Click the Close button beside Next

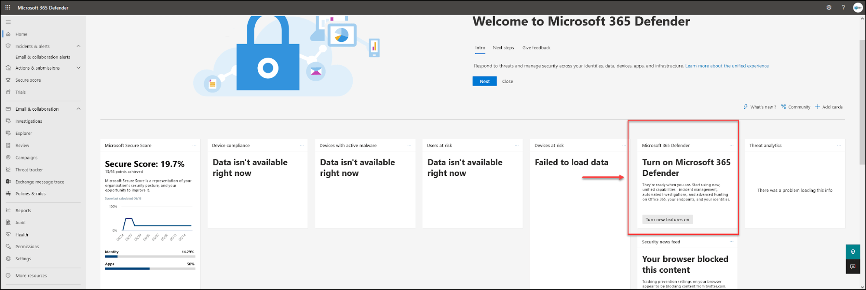[507, 81]
